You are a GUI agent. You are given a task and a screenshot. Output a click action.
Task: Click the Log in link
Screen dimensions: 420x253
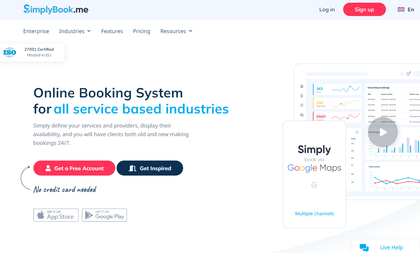point(327,9)
